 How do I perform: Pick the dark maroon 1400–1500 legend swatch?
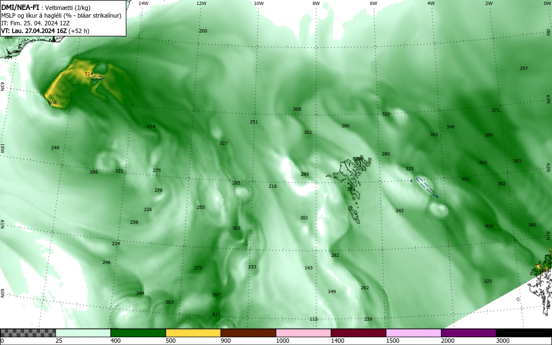tap(358, 333)
